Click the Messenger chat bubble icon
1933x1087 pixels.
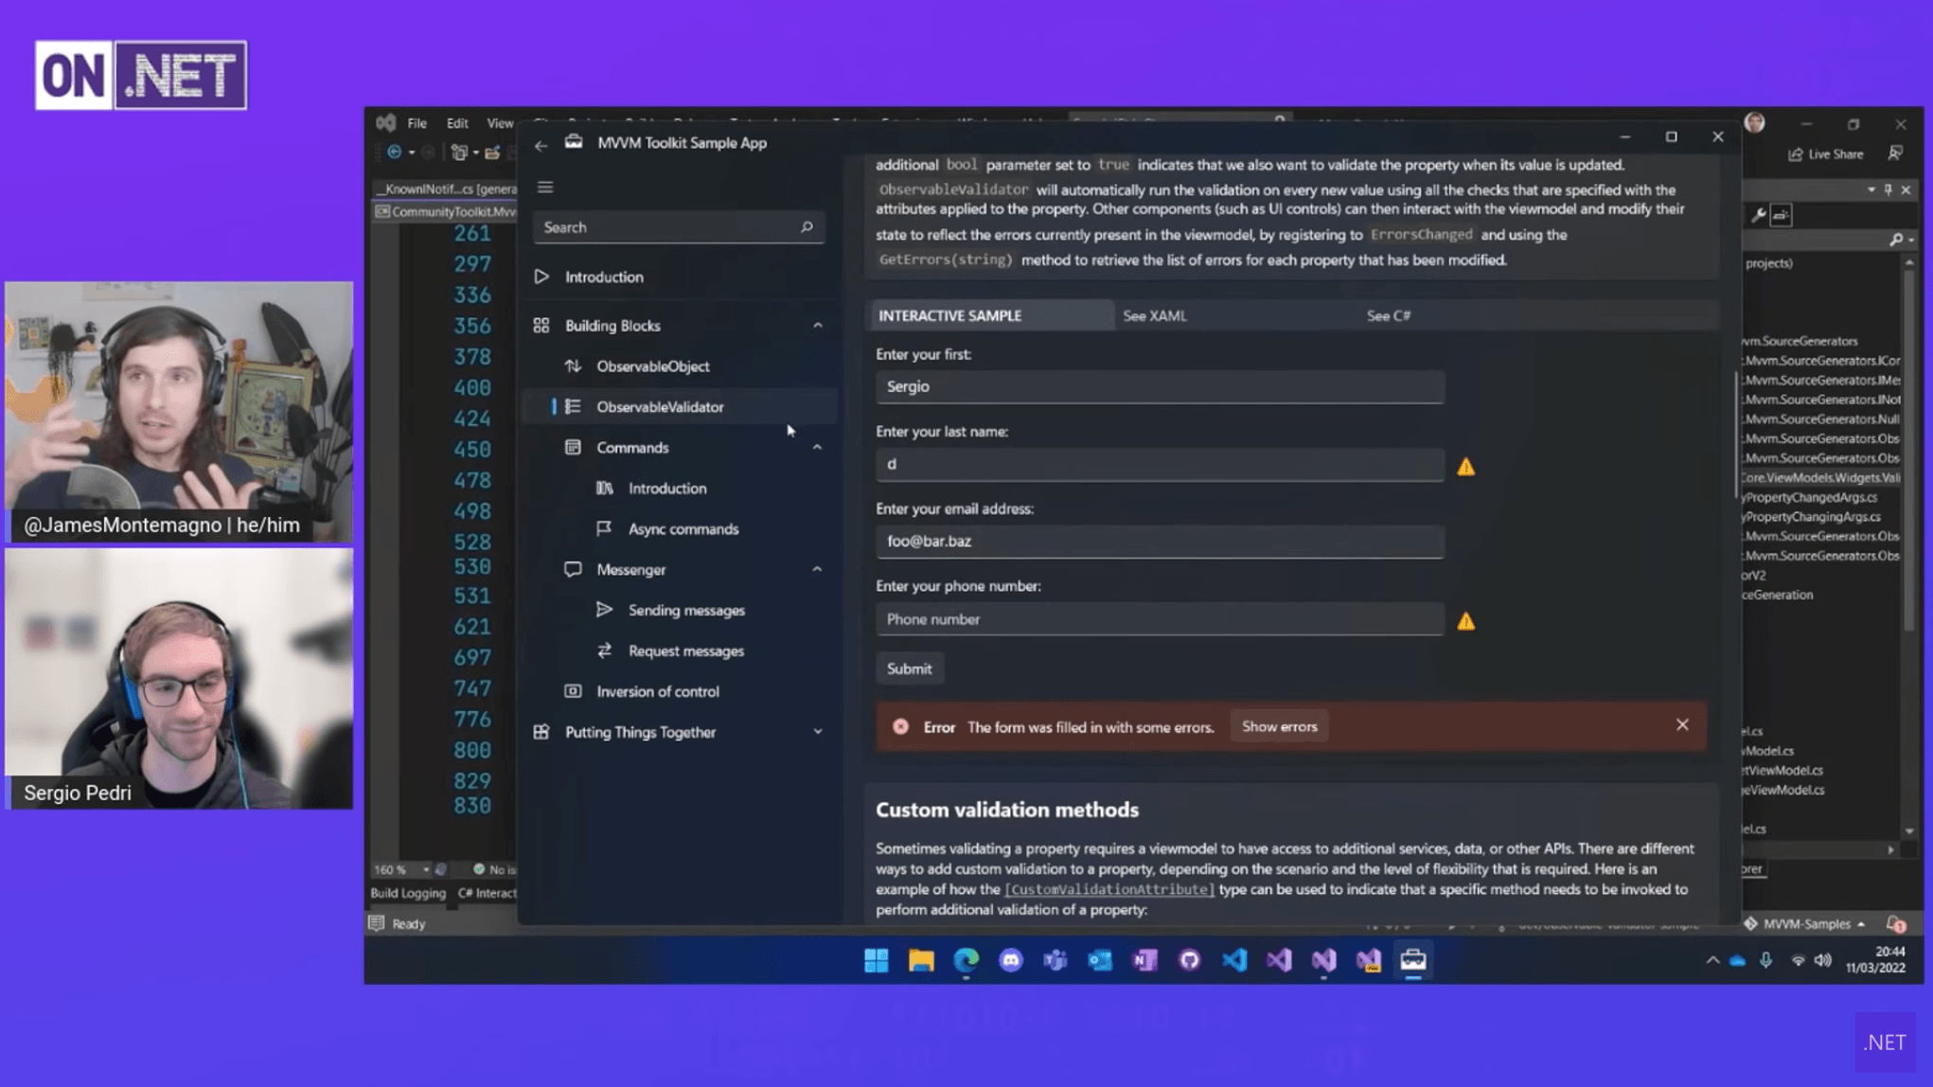573,570
